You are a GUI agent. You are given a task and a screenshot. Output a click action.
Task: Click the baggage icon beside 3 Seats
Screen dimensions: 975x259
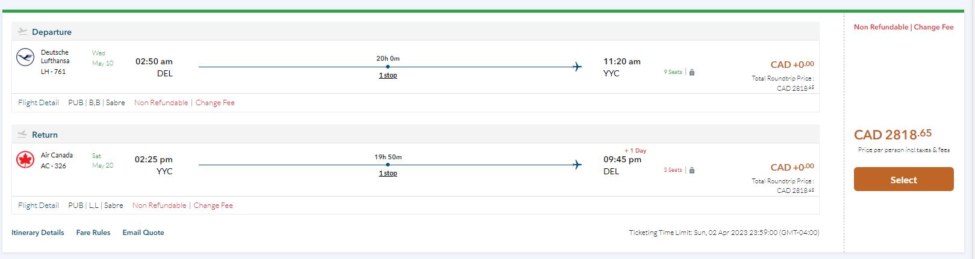(692, 170)
